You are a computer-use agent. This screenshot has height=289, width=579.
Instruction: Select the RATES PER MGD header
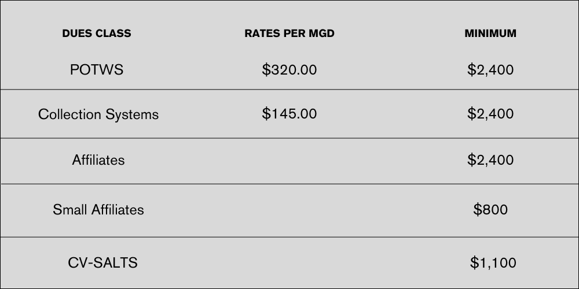[x=289, y=34]
